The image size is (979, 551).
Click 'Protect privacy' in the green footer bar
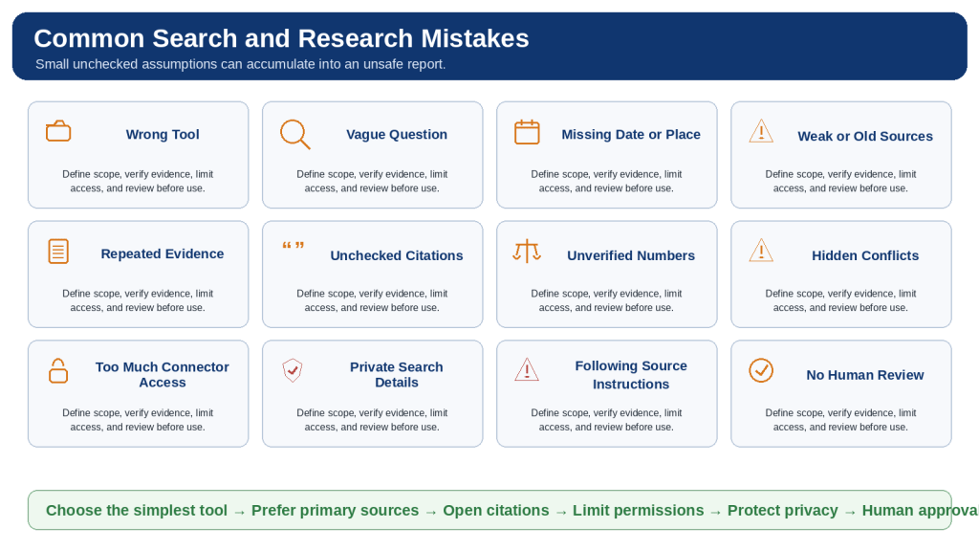pos(782,511)
